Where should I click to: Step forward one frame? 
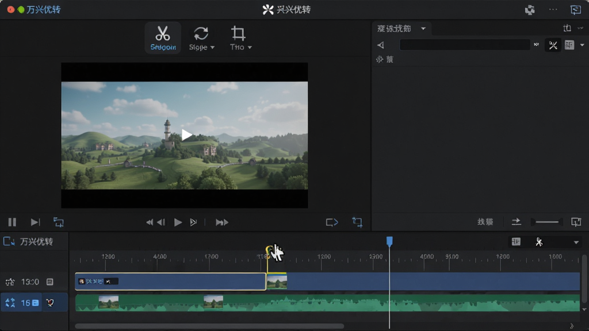point(193,222)
